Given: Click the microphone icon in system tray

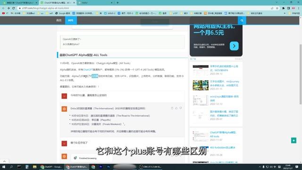Looking at the screenshot, I should 263,167.
